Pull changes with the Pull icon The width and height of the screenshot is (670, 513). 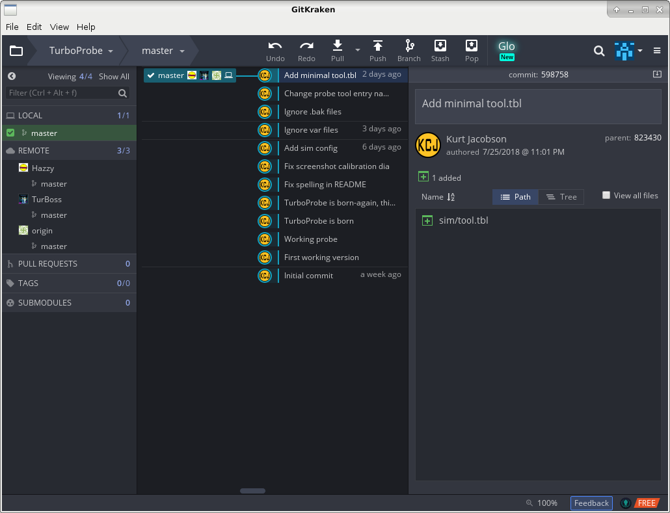coord(338,46)
